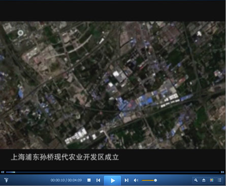Click the black area above the video

pos(113,11)
